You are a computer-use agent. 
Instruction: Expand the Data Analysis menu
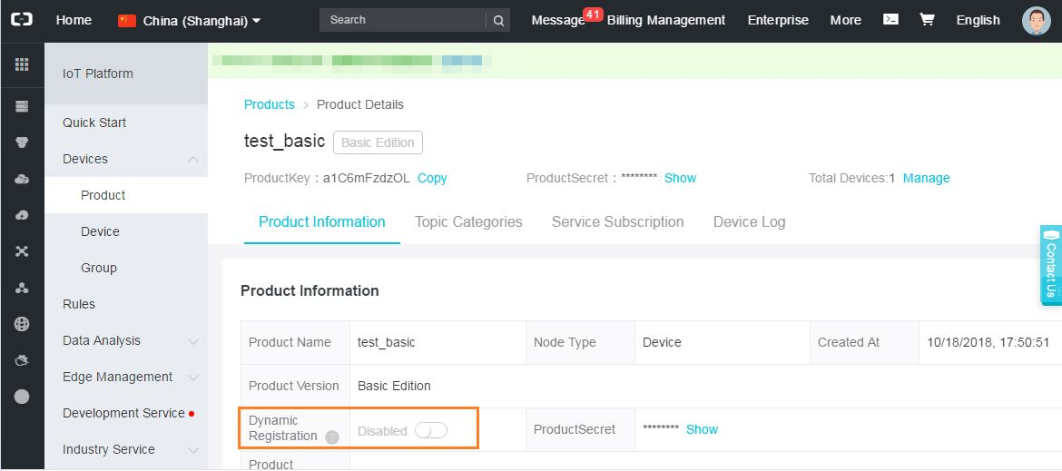click(x=192, y=341)
